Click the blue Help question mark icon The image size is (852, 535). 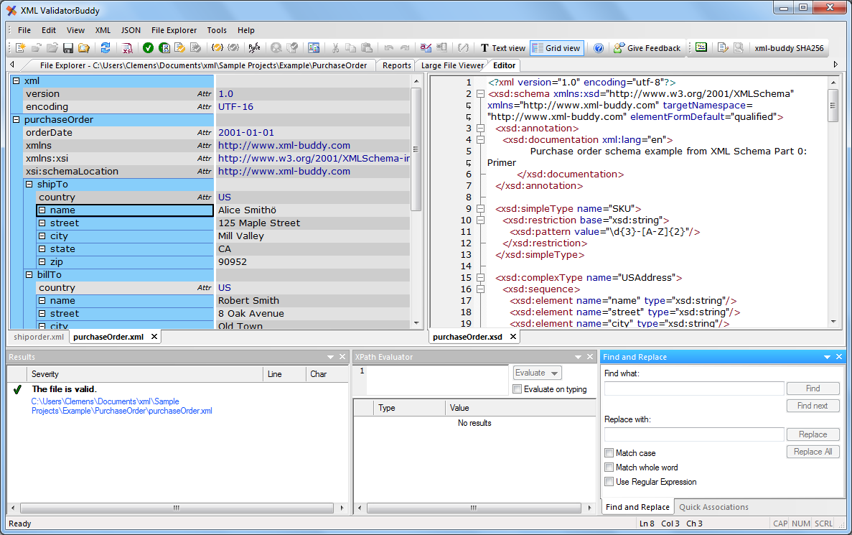pos(598,48)
